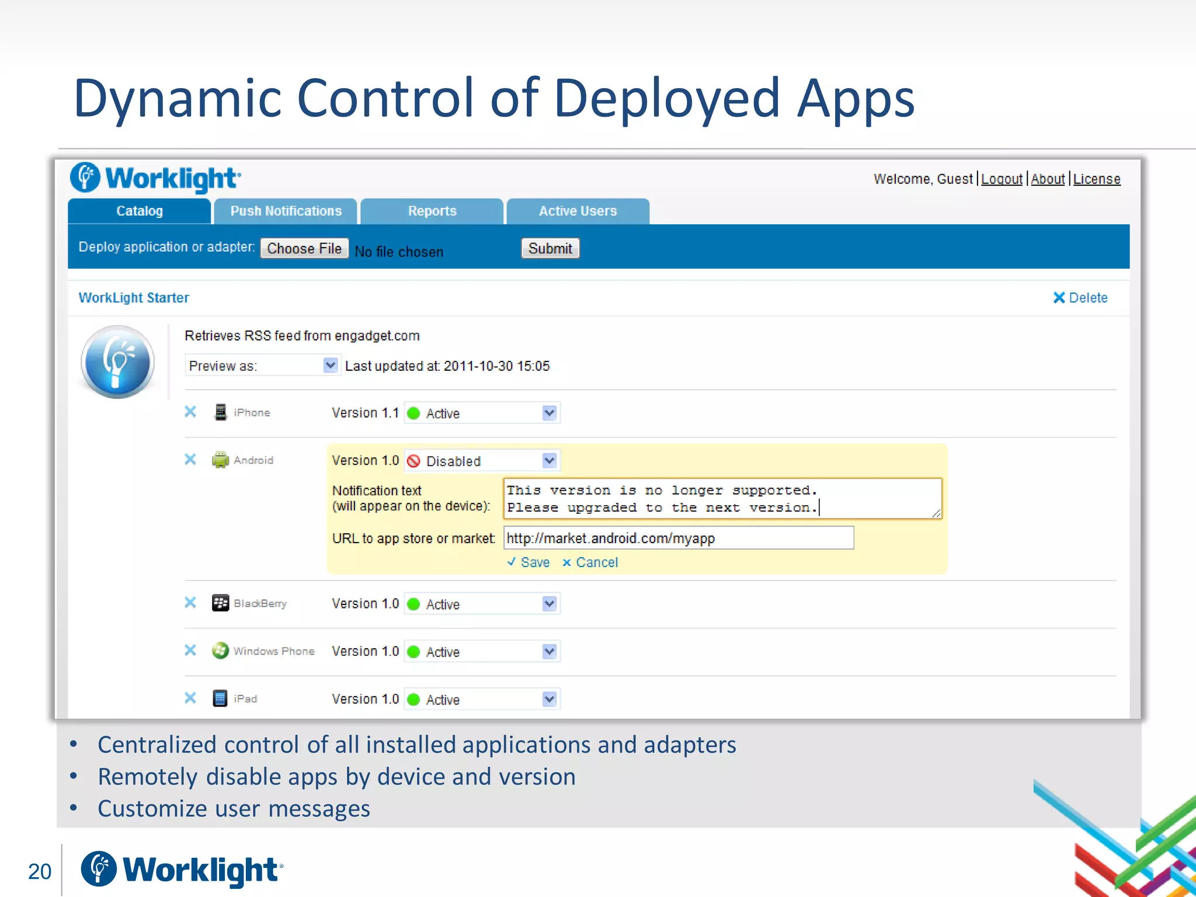
Task: Click the green Active status dot for iPad
Action: pyautogui.click(x=413, y=700)
